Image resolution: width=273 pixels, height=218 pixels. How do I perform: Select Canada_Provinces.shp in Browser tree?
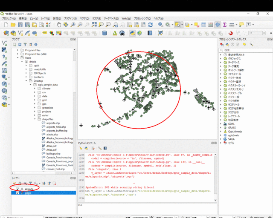click(x=59, y=158)
